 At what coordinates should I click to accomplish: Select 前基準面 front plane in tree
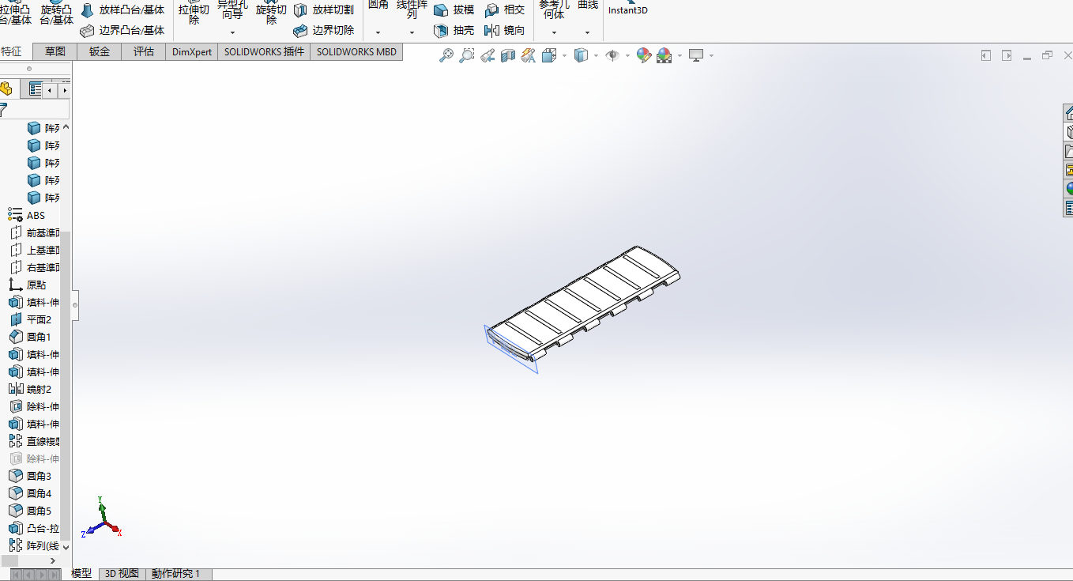click(x=35, y=232)
